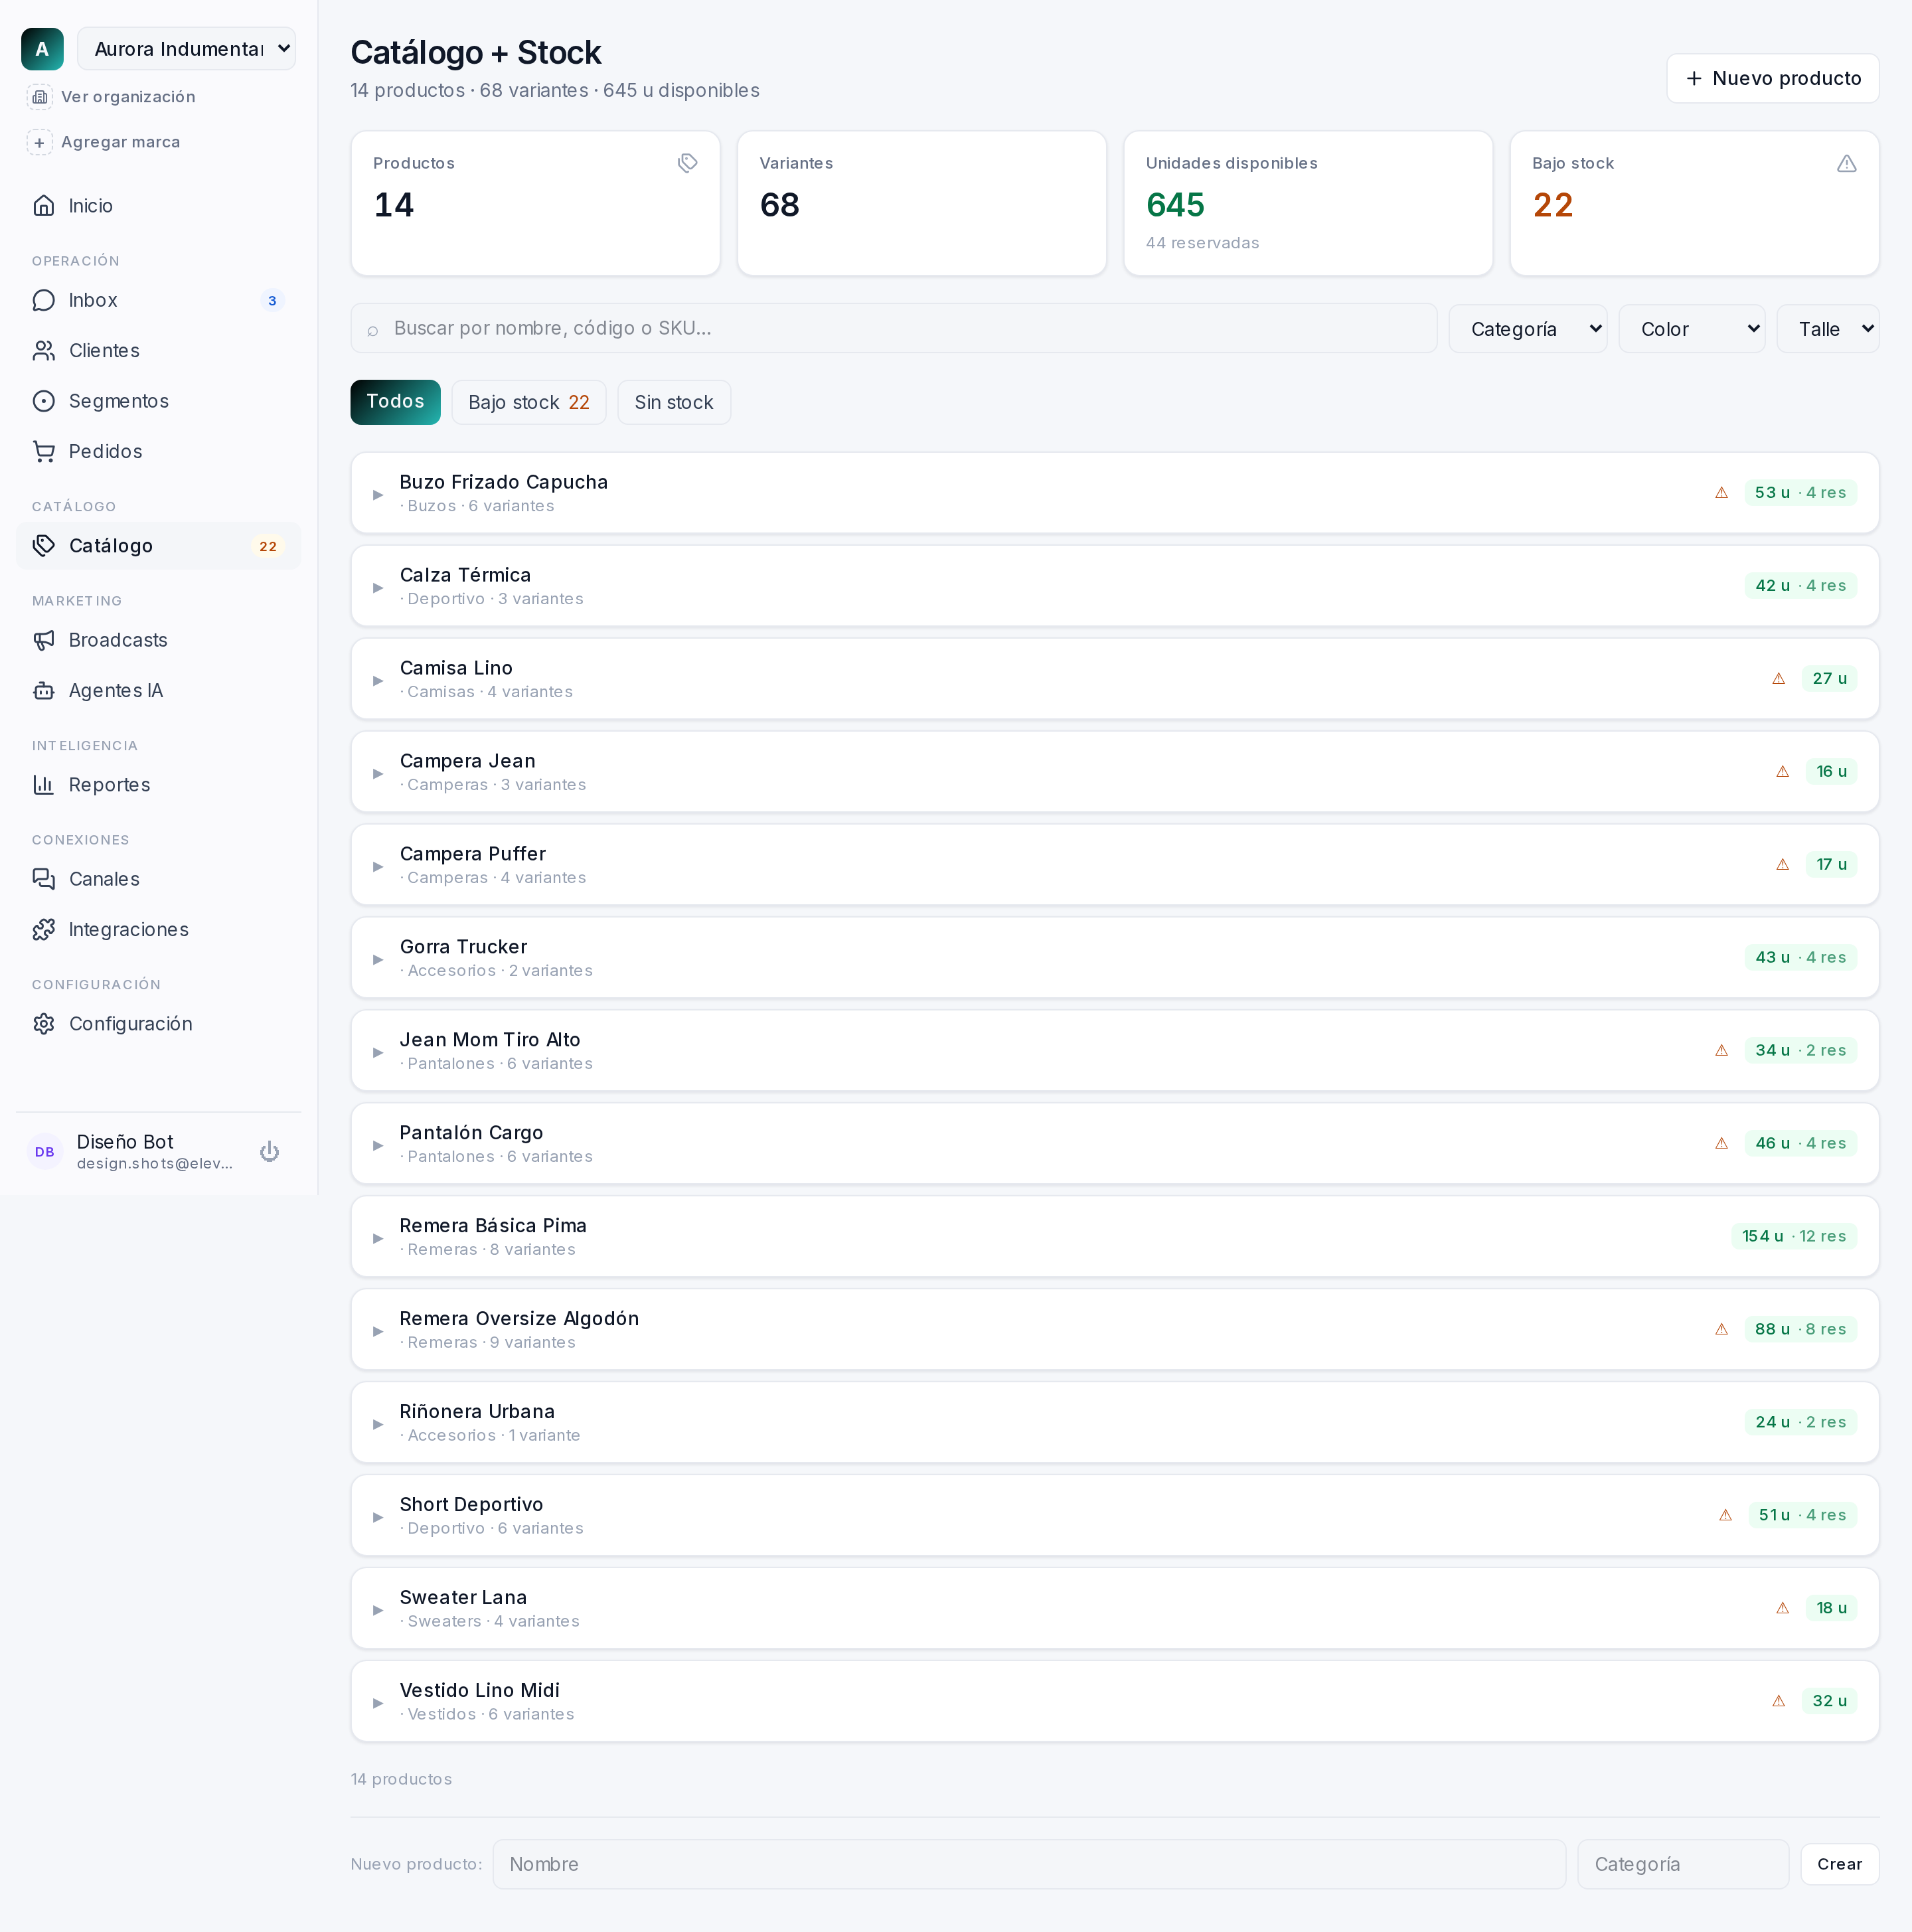Click the logout power icon
Screen dimensions: 1912x1932
pyautogui.click(x=269, y=1152)
